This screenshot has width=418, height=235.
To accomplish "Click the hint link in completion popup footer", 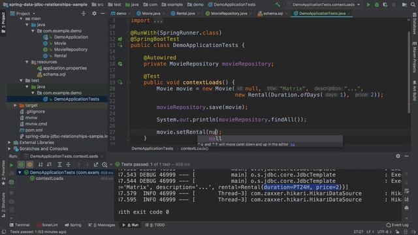I will [x=293, y=144].
